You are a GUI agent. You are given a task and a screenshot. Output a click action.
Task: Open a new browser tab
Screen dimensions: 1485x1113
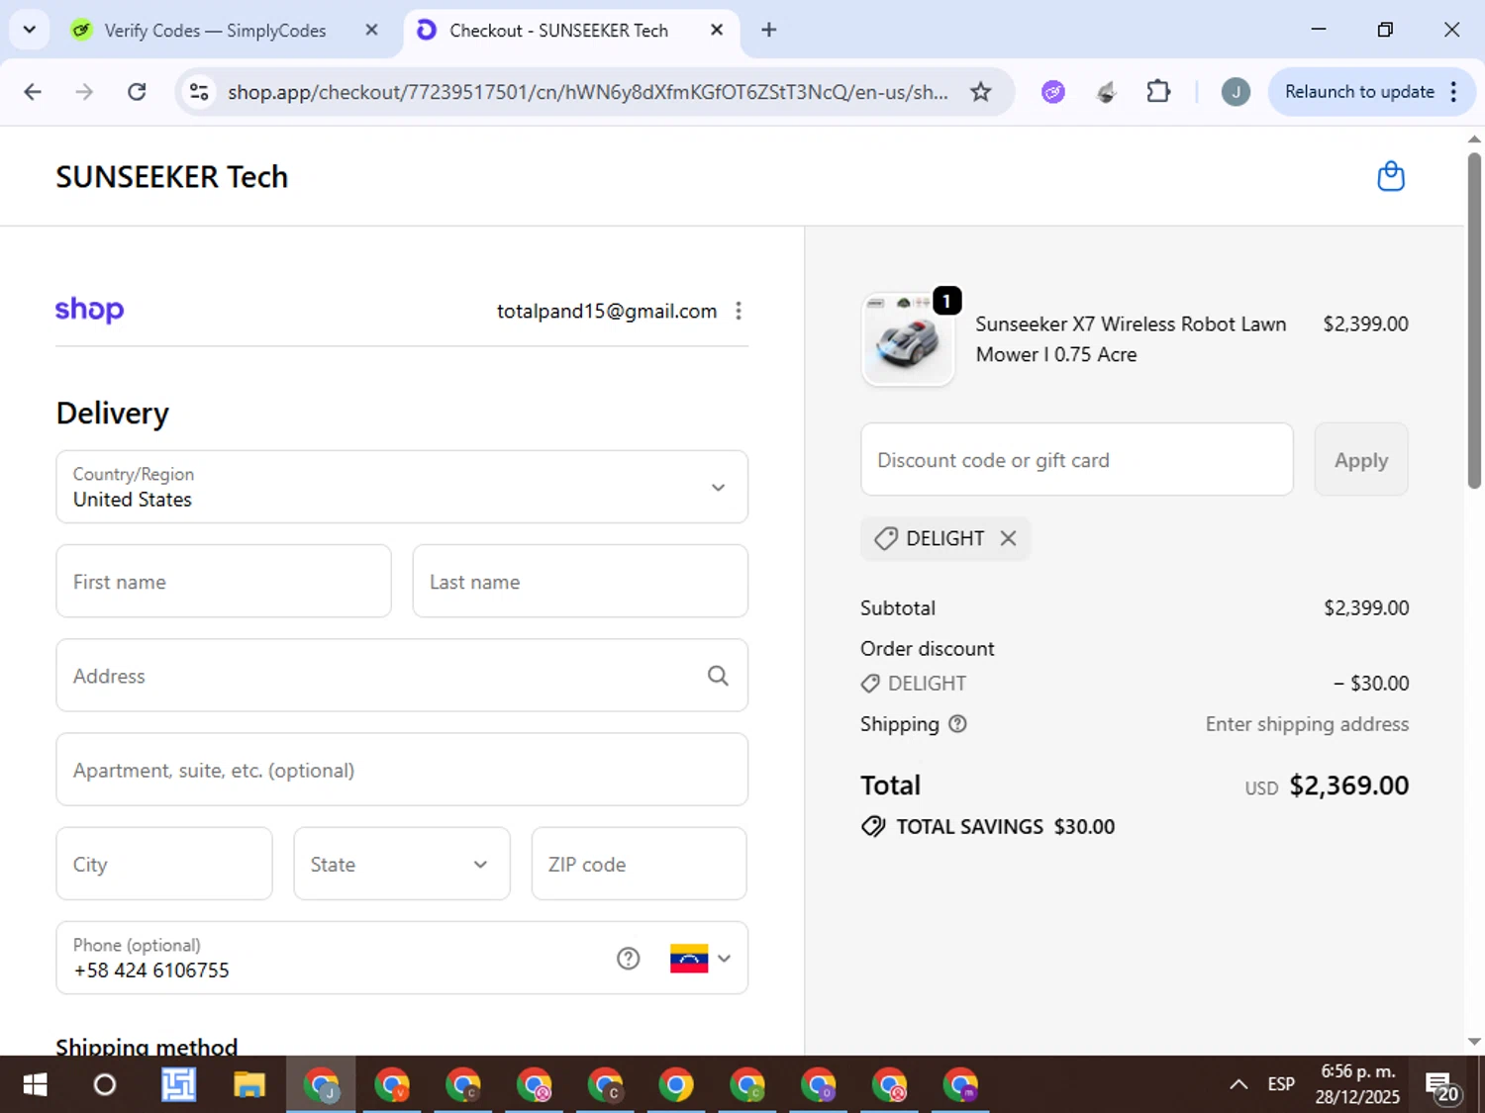(x=768, y=30)
